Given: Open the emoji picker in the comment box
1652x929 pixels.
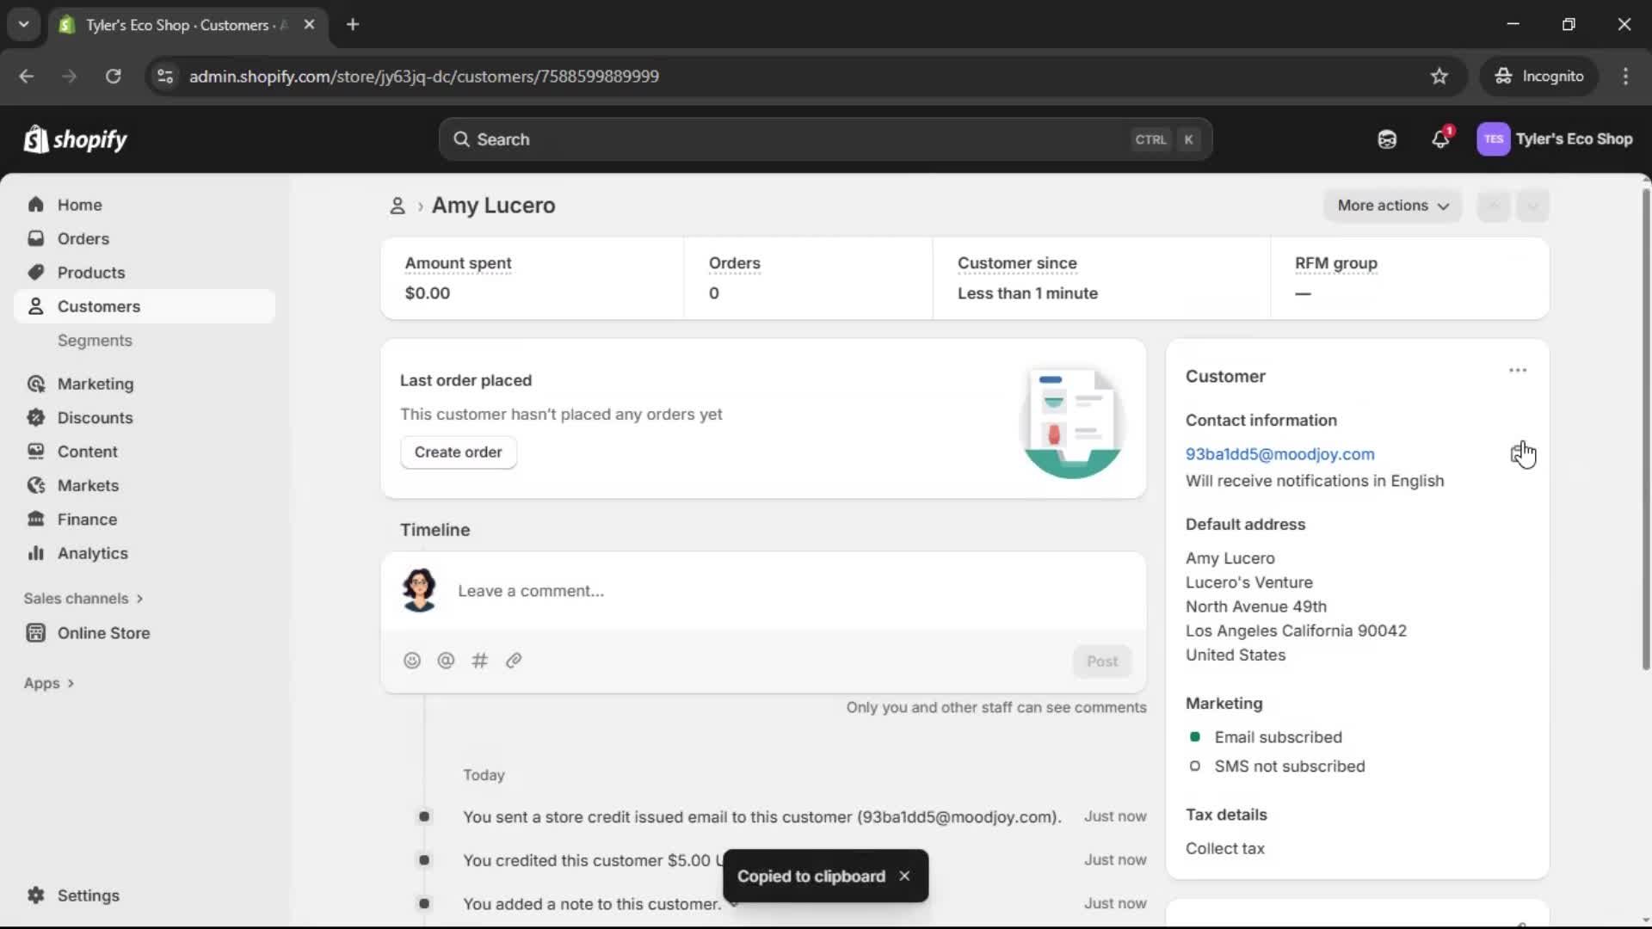Looking at the screenshot, I should coord(412,661).
